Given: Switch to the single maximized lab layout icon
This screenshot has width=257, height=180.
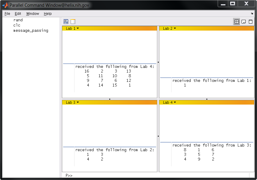Looking at the screenshot, I should coord(250,21).
